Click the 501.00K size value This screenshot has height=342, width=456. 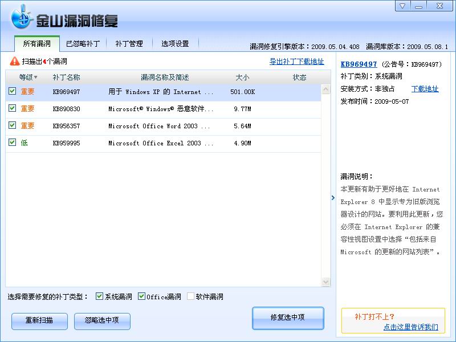[243, 92]
